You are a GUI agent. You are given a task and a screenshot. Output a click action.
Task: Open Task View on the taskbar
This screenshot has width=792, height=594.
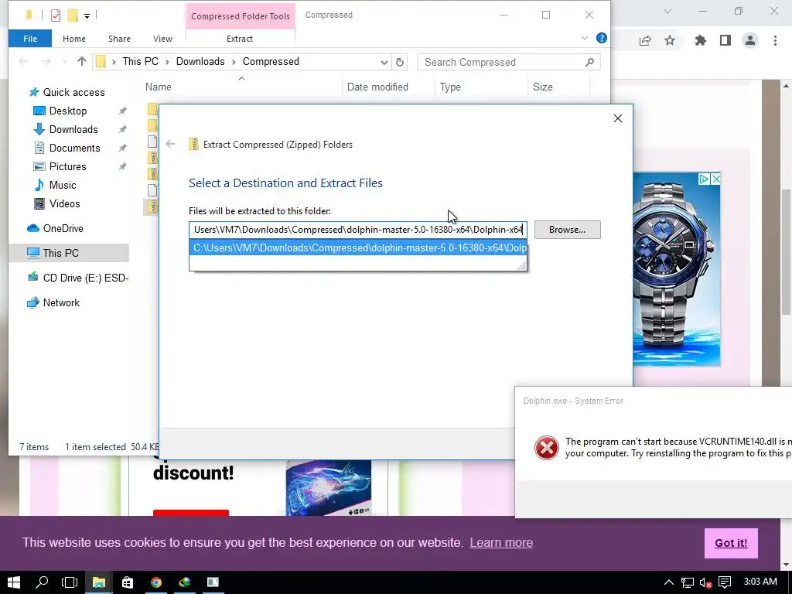[69, 582]
